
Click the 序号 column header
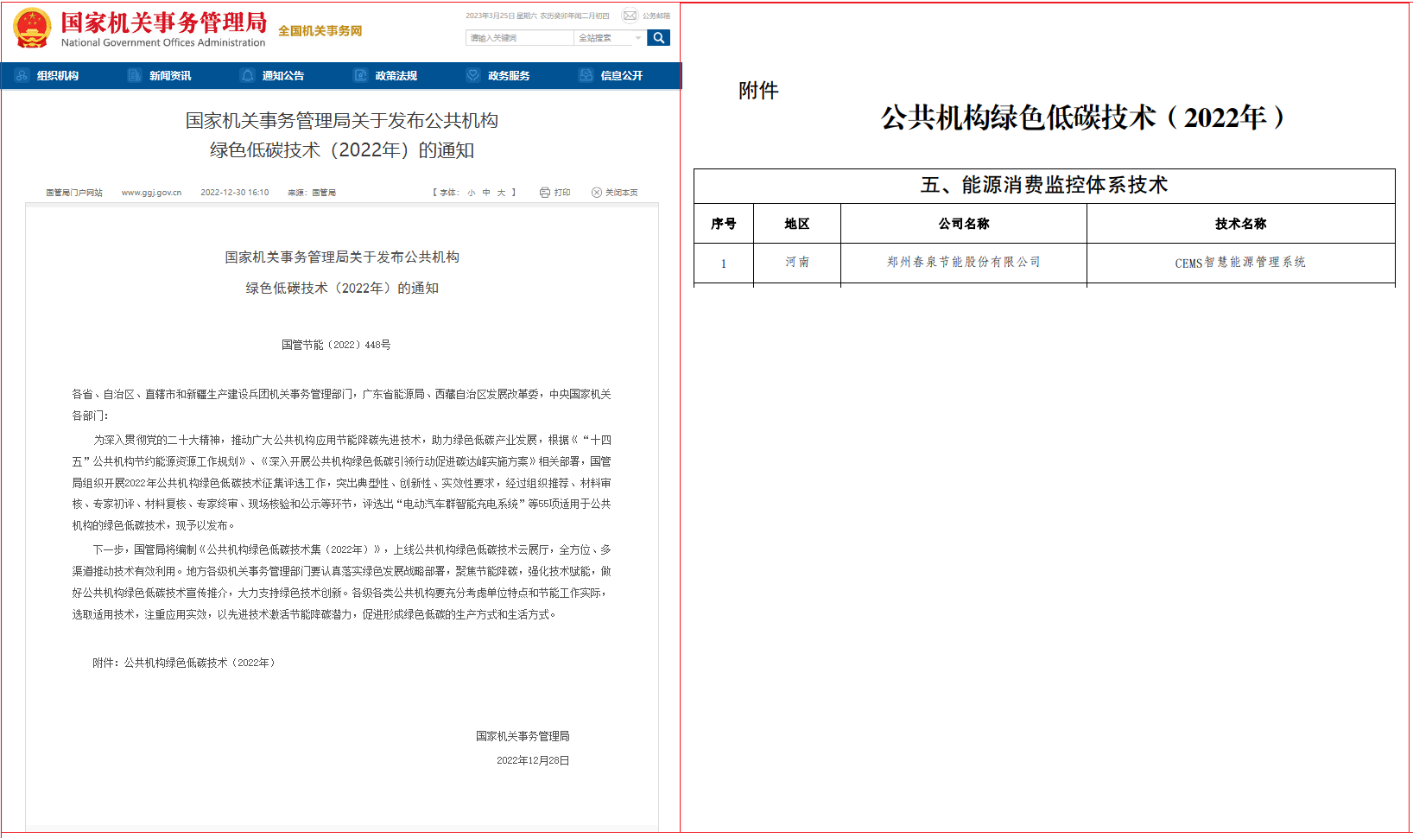(724, 224)
